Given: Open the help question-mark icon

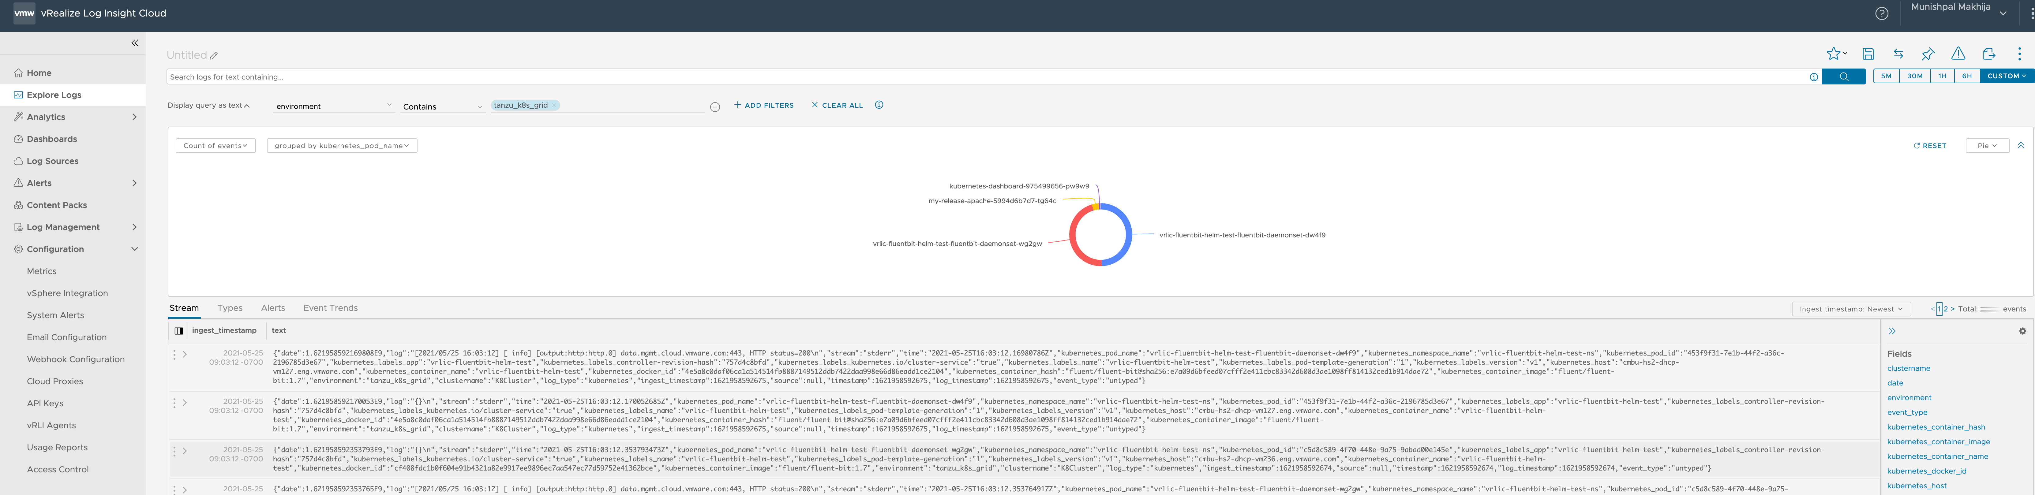Looking at the screenshot, I should point(1882,13).
